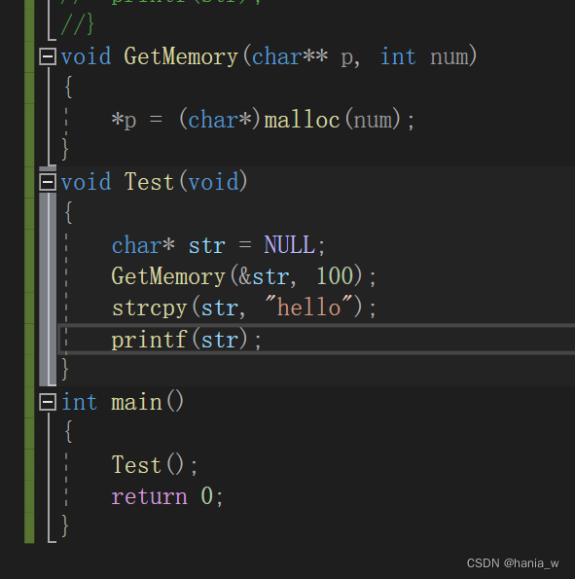Click the 'GetMemory' name in its definition

tap(181, 56)
